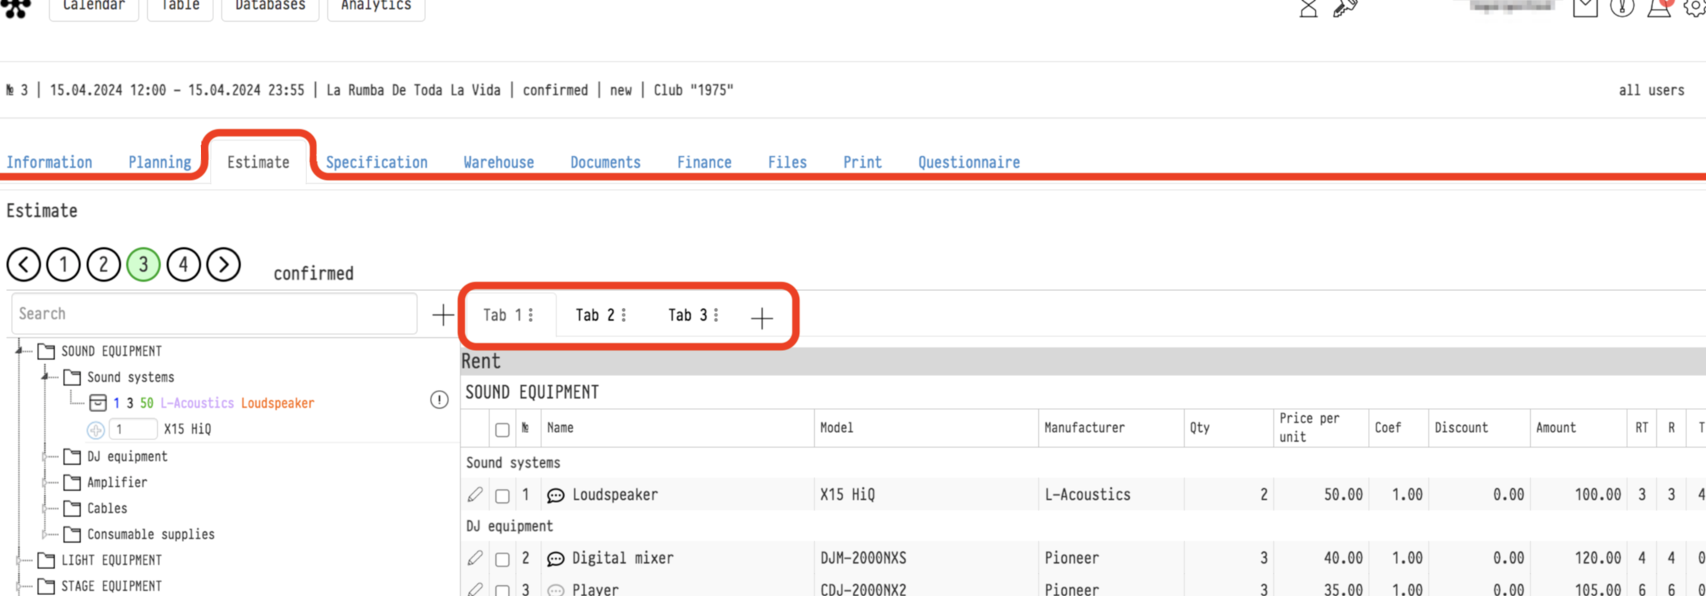
Task: Go to next estimate with right arrow
Action: (x=224, y=264)
